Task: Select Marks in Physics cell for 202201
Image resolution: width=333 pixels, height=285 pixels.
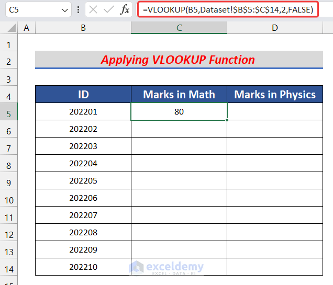Action: pyautogui.click(x=275, y=111)
